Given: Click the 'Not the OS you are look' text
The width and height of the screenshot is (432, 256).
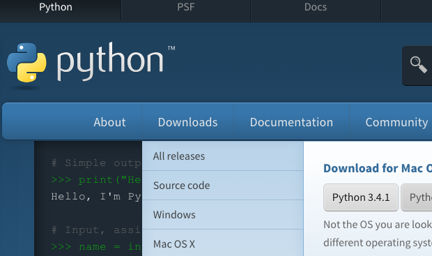Looking at the screenshot, I should pyautogui.click(x=378, y=225).
